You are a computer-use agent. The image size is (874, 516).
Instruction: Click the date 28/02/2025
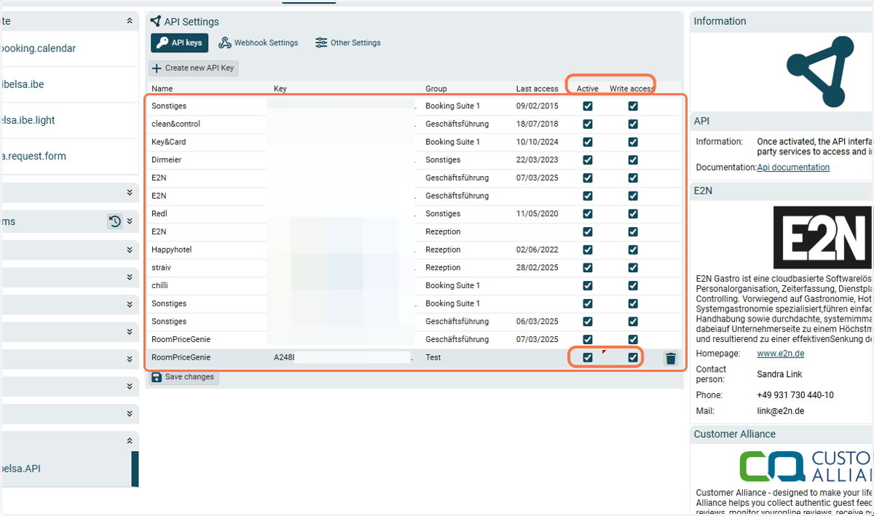537,268
